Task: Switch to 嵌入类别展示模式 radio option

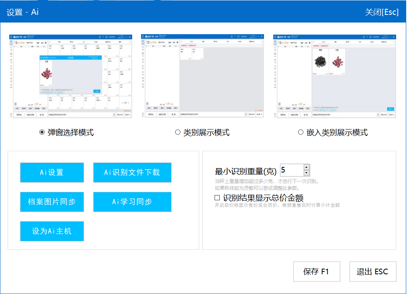Action: pos(301,133)
